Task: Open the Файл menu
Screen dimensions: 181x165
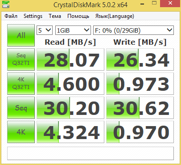Action: 11,16
